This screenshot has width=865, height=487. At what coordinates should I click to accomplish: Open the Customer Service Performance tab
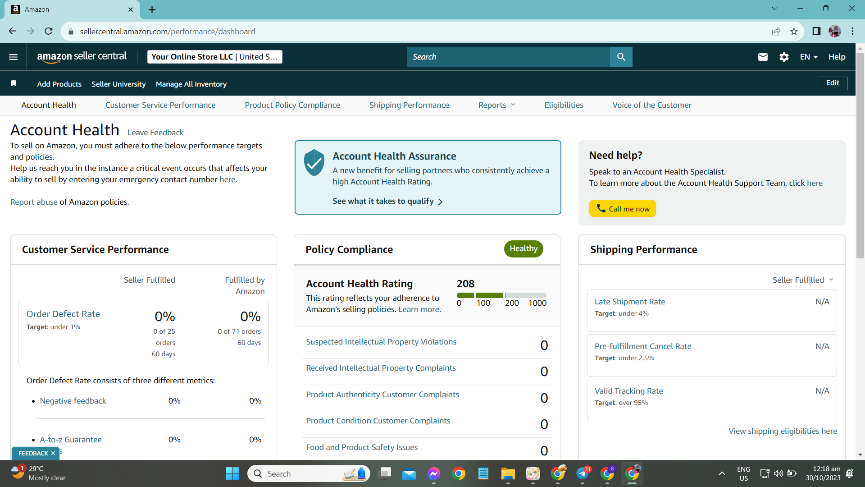(x=160, y=105)
